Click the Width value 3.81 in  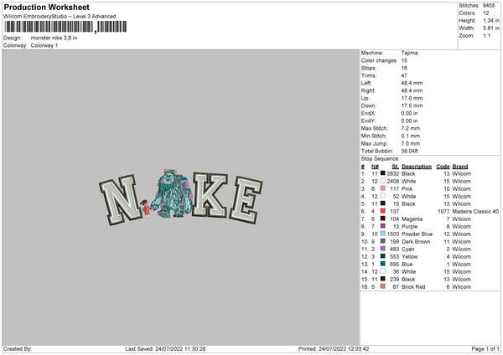pyautogui.click(x=491, y=28)
